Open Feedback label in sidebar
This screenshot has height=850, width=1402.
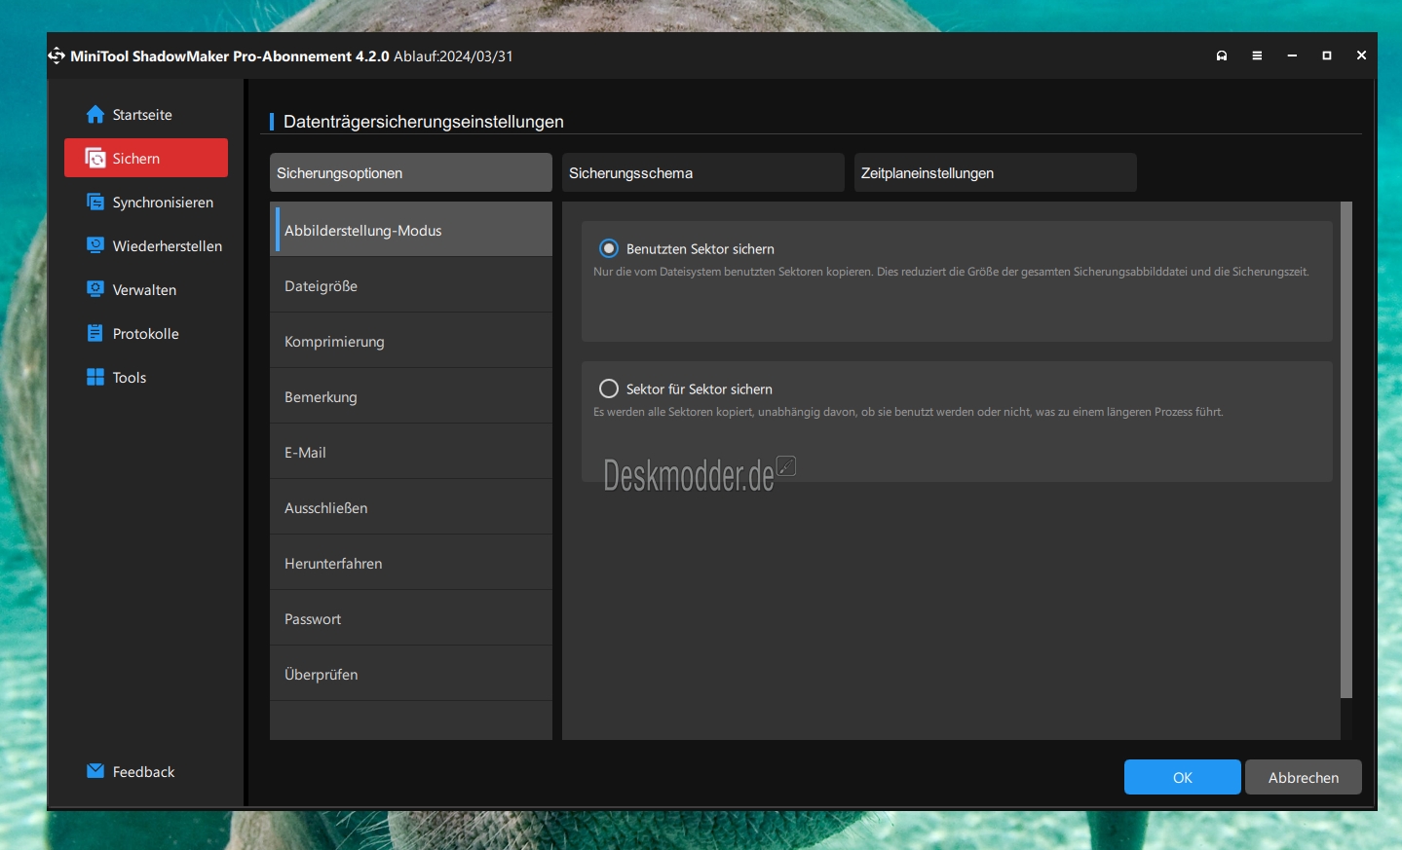tap(143, 772)
